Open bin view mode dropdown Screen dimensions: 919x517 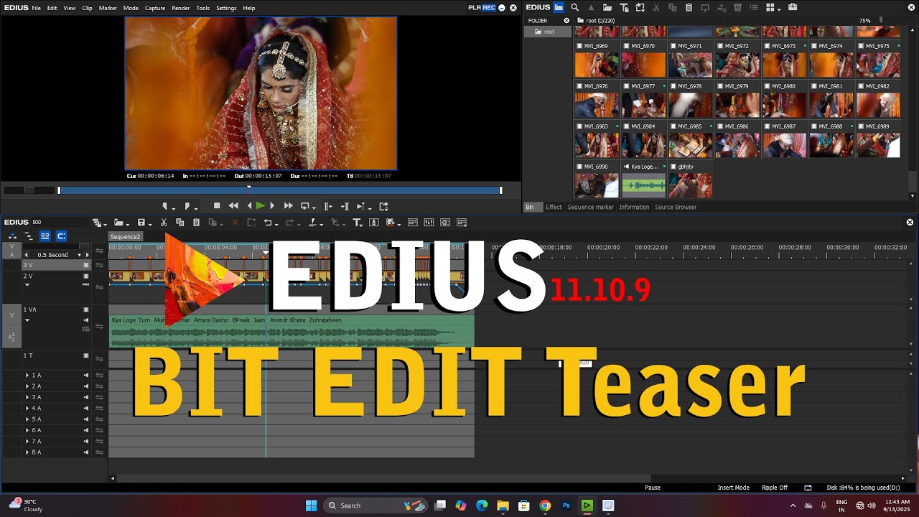click(x=779, y=8)
